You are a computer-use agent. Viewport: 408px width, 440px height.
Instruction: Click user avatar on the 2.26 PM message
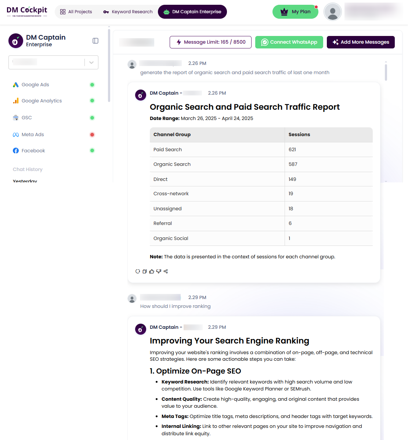click(132, 64)
